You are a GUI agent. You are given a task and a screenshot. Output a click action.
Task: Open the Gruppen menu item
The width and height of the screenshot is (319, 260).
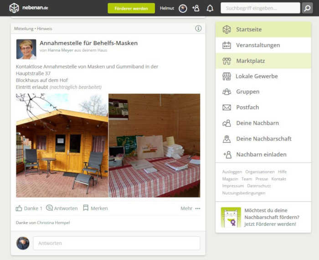263,92
